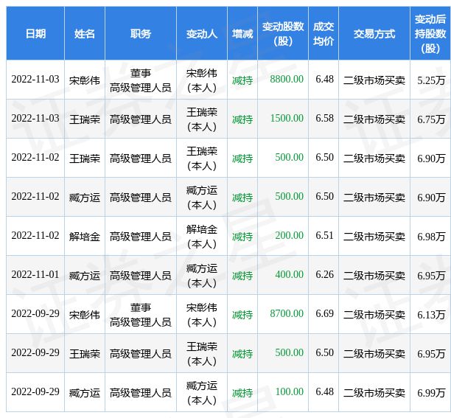Select the 400.00 share change value
The height and width of the screenshot is (418, 451).
tap(289, 275)
